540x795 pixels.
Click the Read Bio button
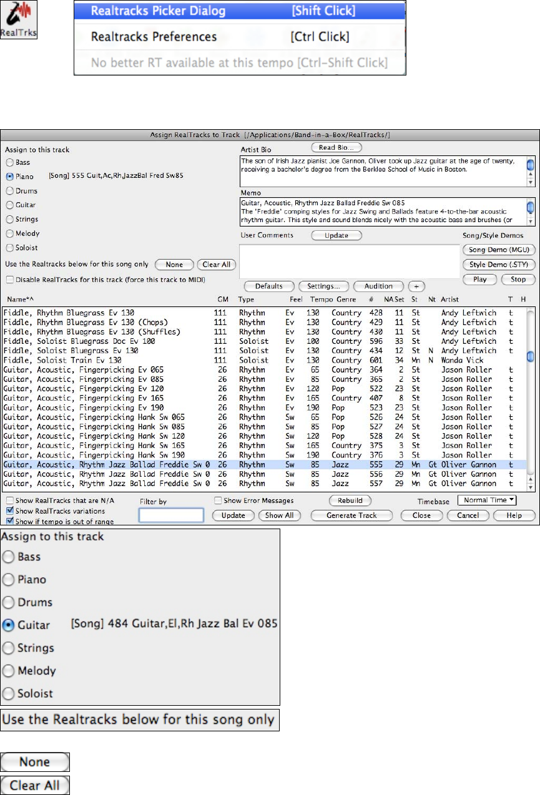point(336,147)
